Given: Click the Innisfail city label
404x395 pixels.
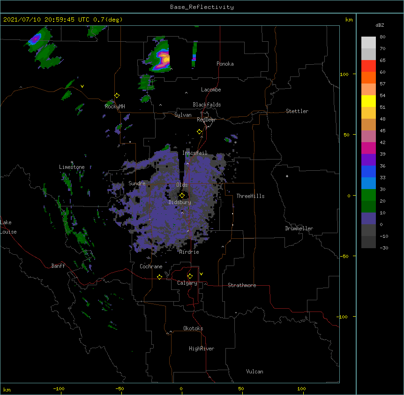Looking at the screenshot, I should [x=195, y=153].
